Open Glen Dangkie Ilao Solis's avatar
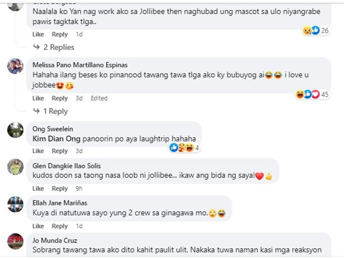 pyautogui.click(x=15, y=167)
